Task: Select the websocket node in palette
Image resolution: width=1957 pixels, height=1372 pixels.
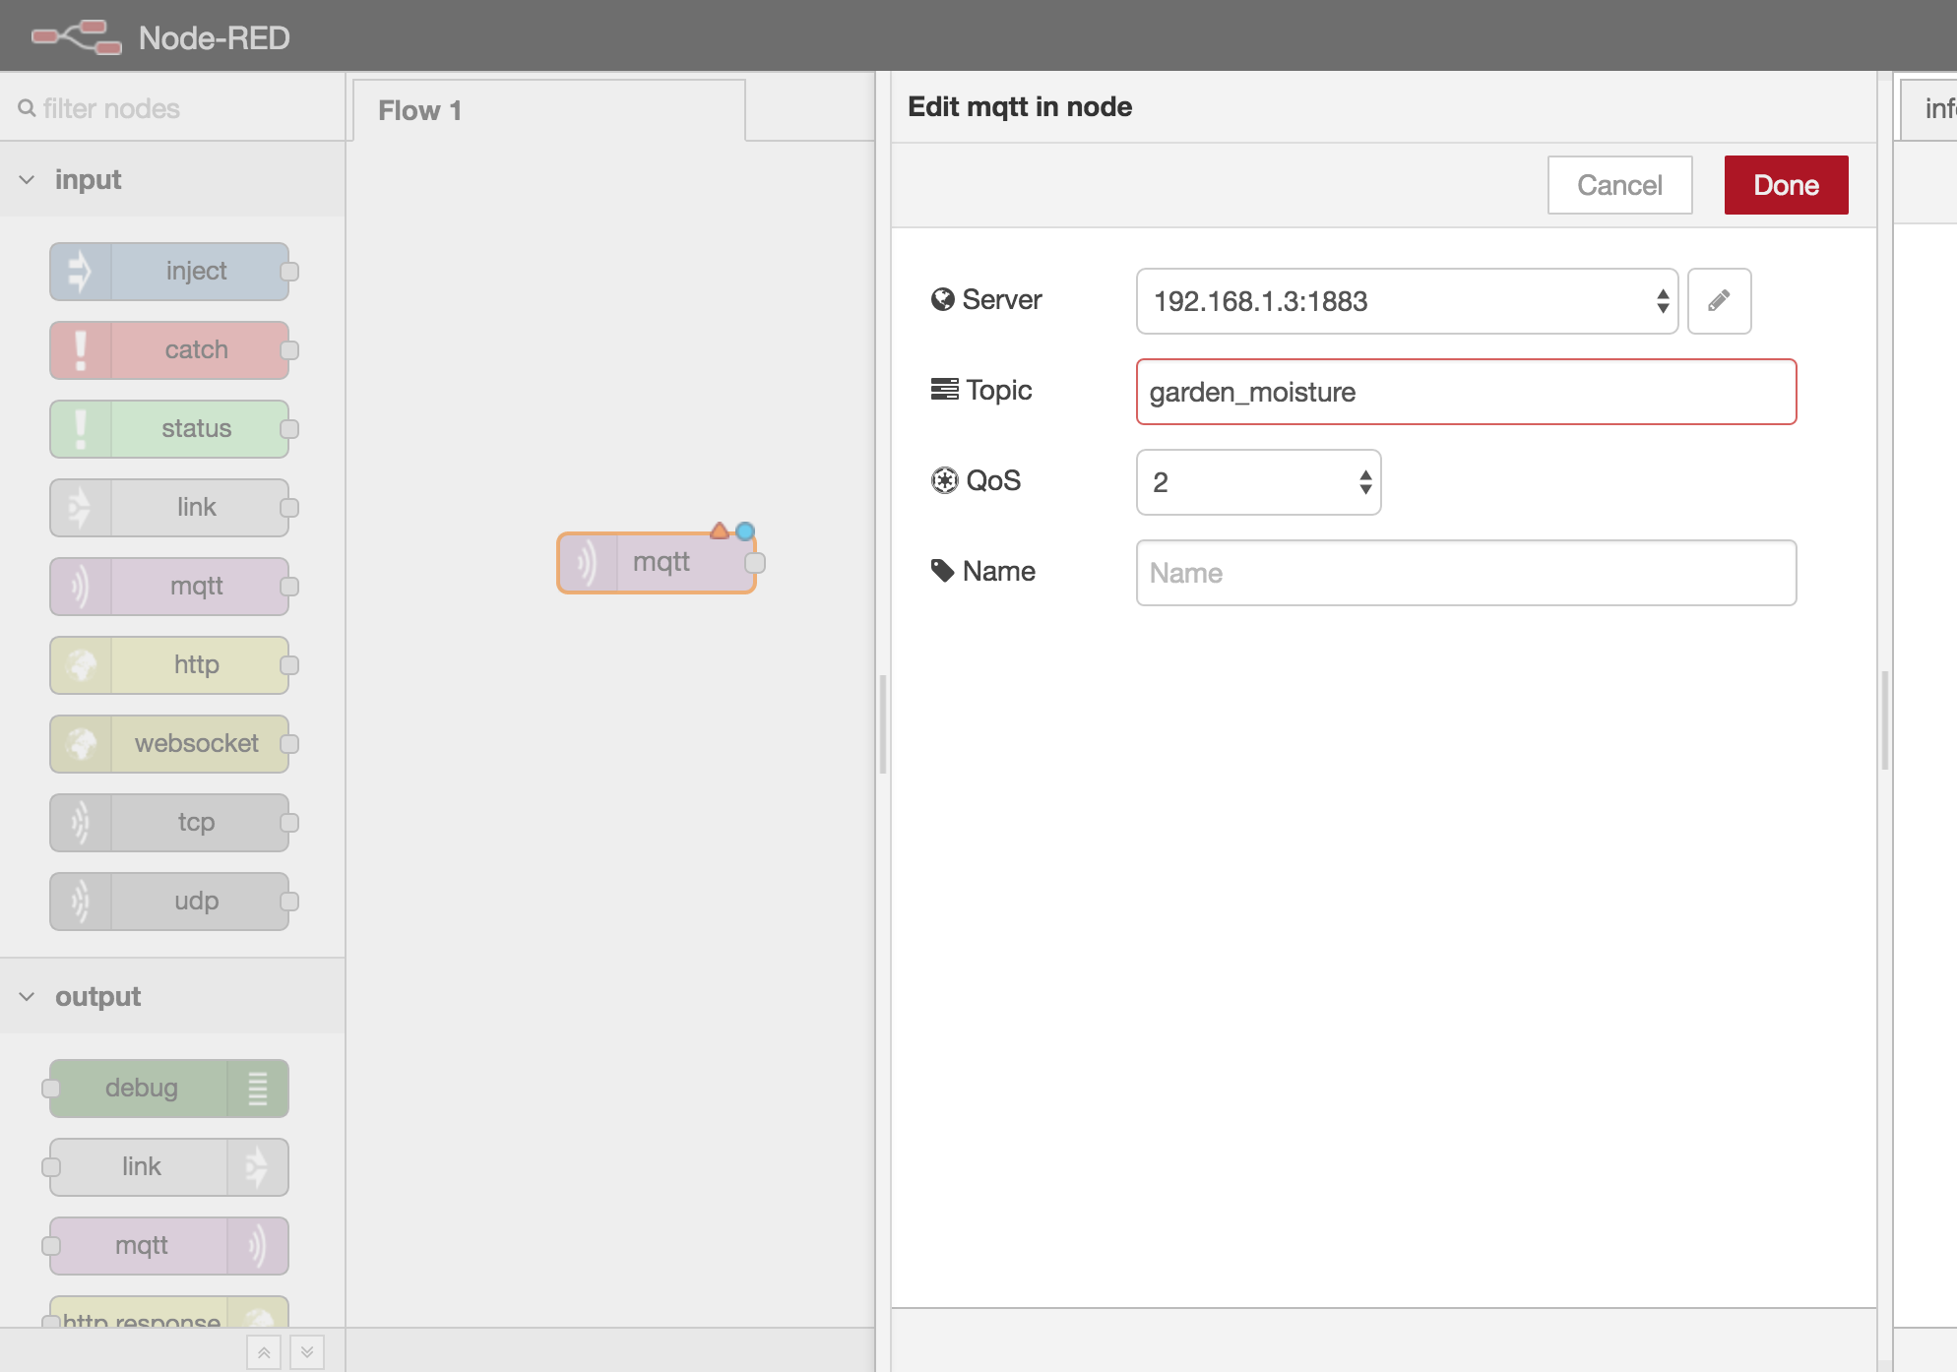Action: pos(169,744)
